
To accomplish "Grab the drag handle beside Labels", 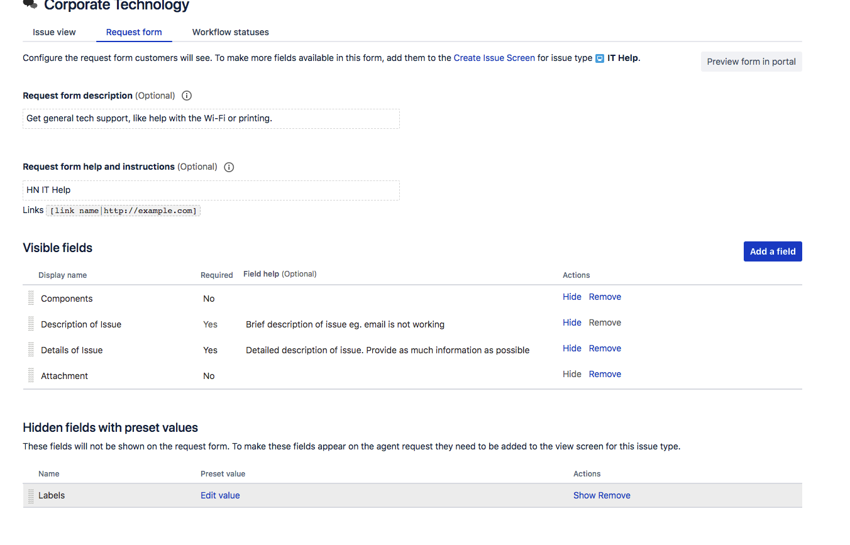I will (x=30, y=495).
